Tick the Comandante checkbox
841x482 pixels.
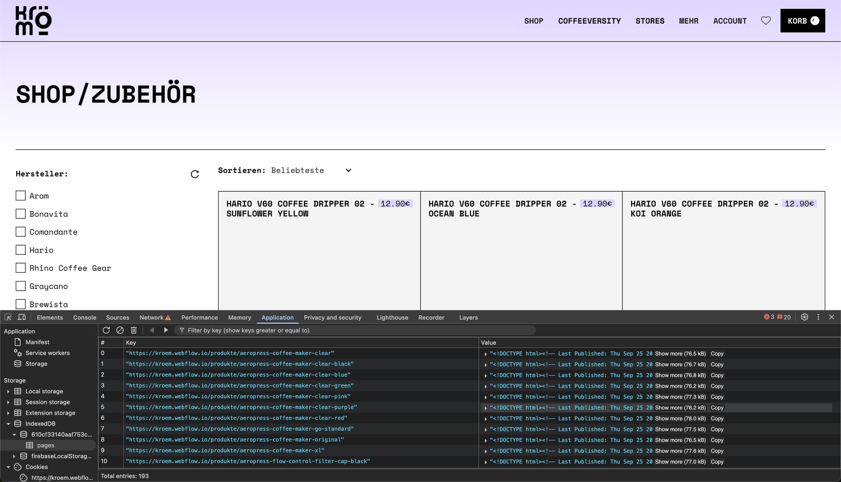(21, 232)
